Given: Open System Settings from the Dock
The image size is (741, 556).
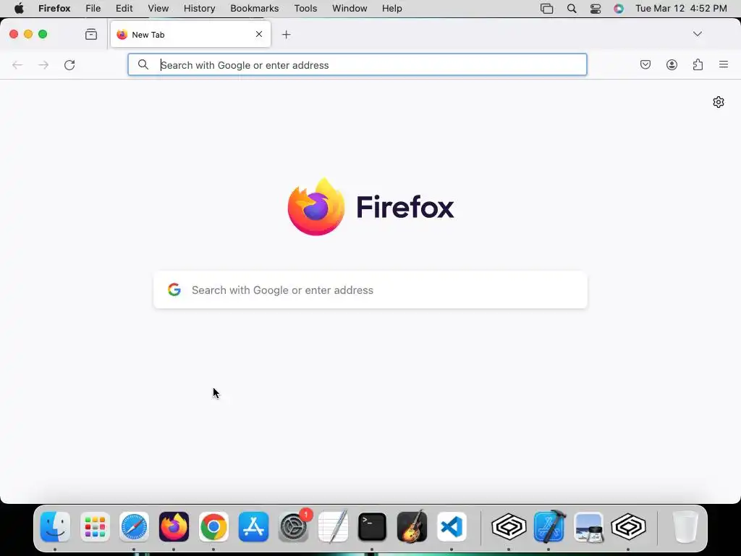Looking at the screenshot, I should pos(294,527).
